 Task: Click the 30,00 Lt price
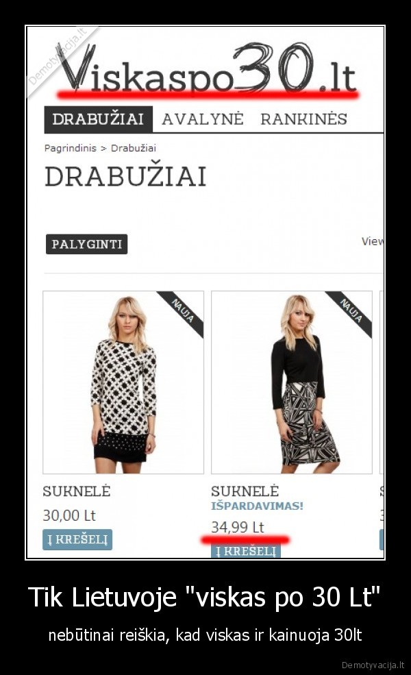click(69, 515)
